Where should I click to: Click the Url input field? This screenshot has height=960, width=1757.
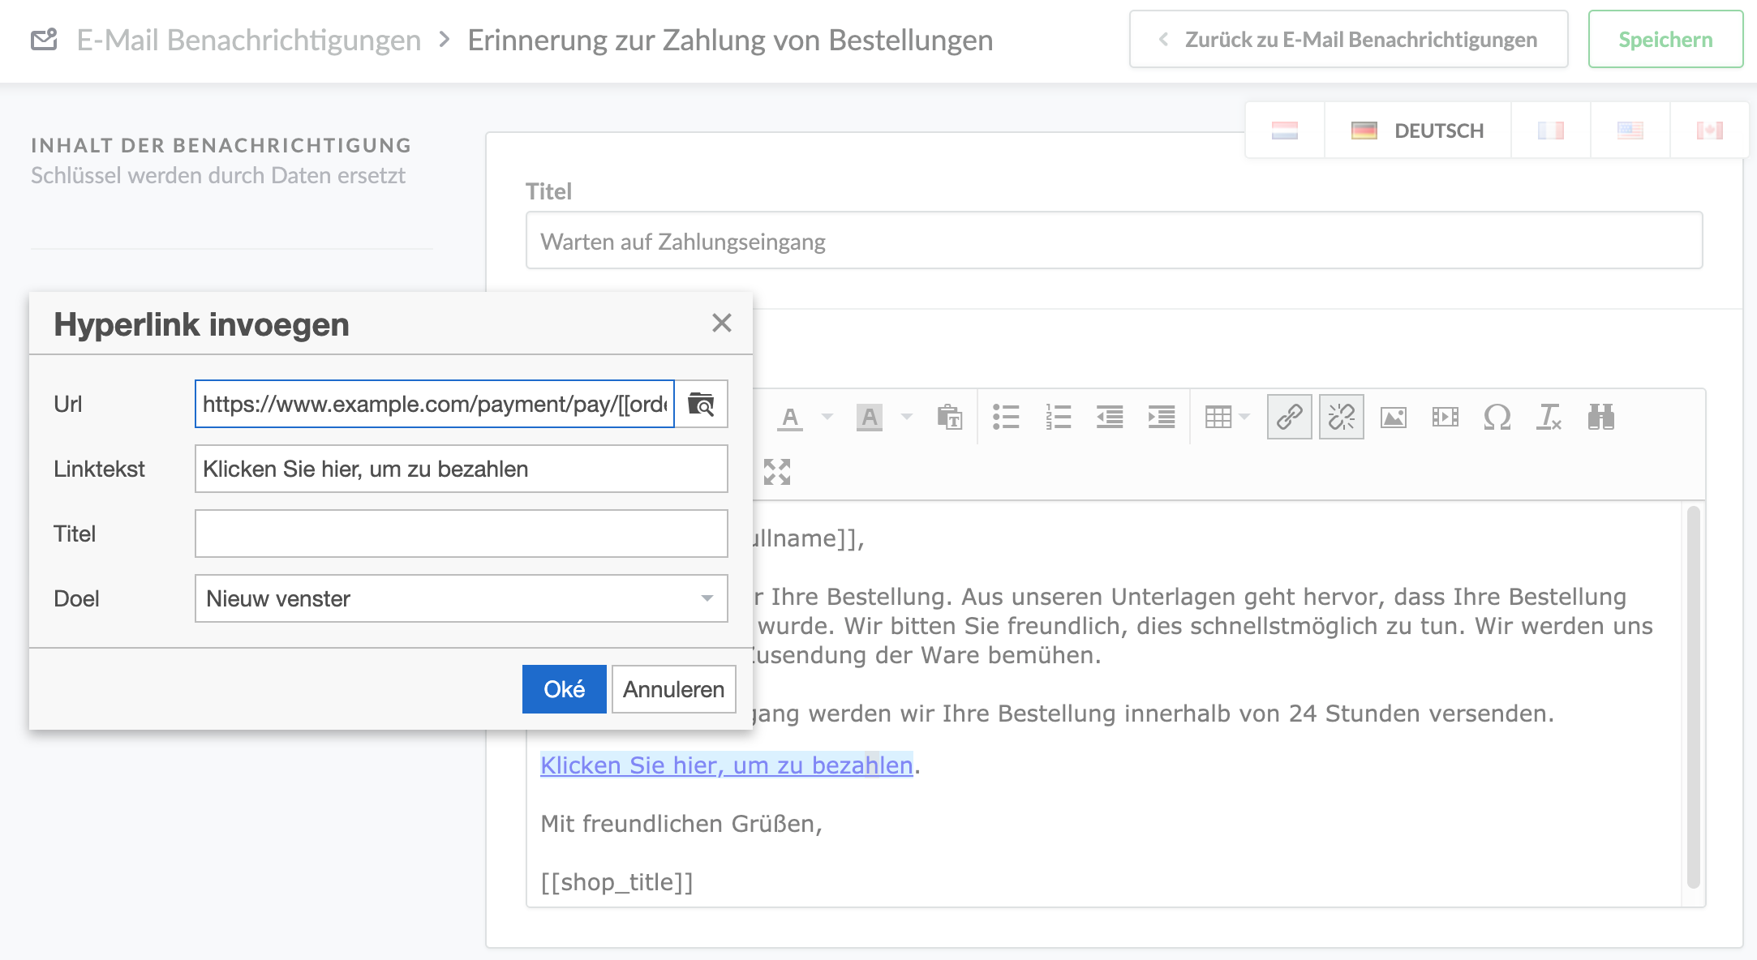435,404
